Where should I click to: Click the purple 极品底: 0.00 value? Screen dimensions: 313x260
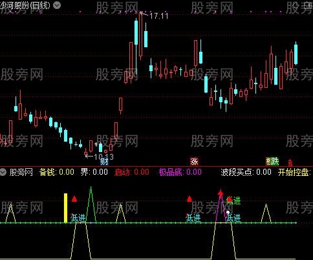pos(180,172)
